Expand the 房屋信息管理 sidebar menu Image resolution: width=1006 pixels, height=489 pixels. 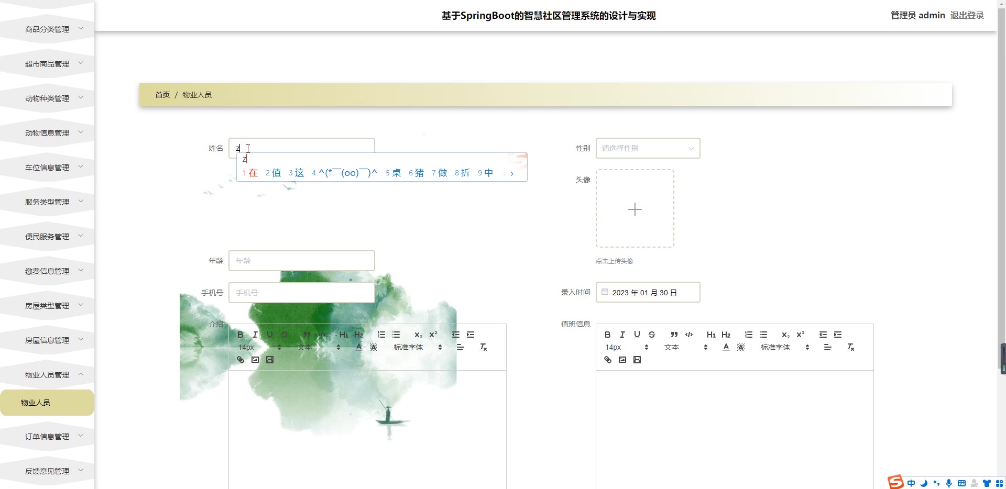click(47, 340)
